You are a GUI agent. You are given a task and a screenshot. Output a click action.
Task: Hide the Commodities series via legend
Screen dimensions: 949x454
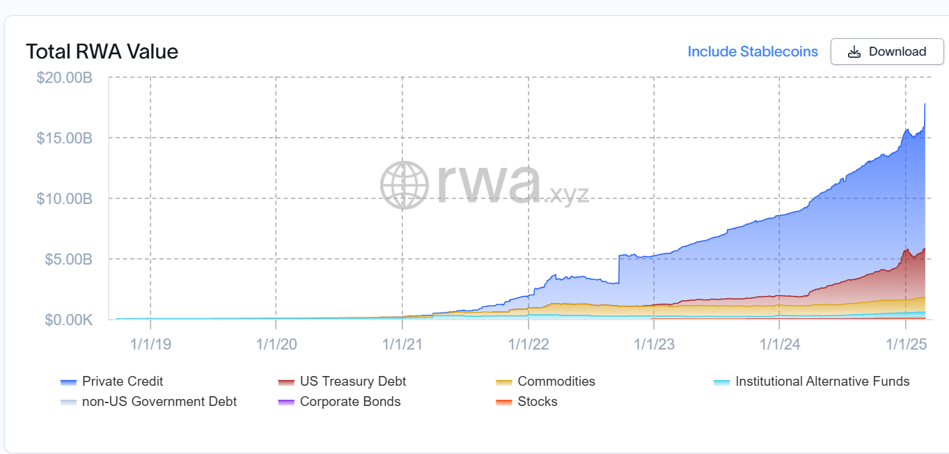[x=556, y=381]
